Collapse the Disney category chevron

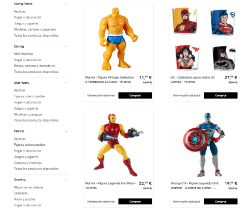66,47
